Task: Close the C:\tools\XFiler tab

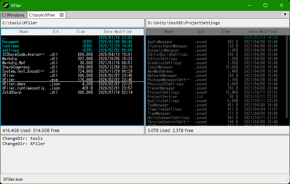Action: [62, 15]
